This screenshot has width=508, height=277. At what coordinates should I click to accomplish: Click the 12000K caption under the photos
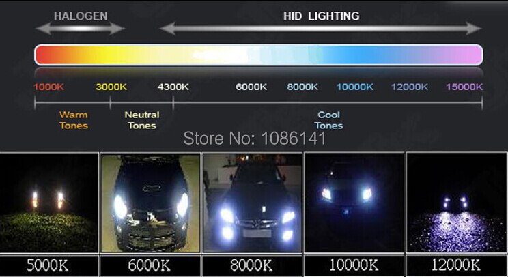click(455, 265)
